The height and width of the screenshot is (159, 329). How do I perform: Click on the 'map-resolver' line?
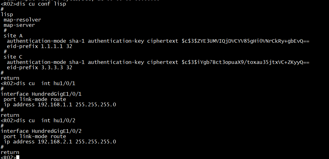coord(22,20)
